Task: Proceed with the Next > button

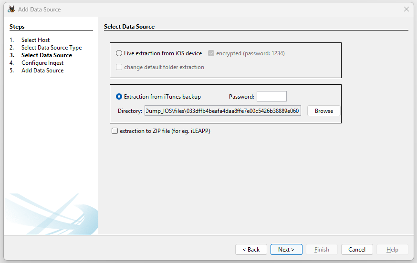Action: 286,250
